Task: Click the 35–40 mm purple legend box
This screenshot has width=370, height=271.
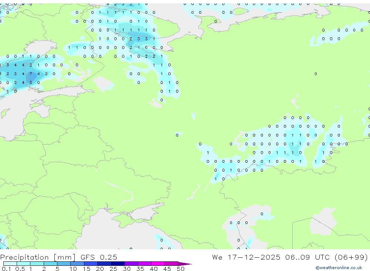Action: pos(145,264)
